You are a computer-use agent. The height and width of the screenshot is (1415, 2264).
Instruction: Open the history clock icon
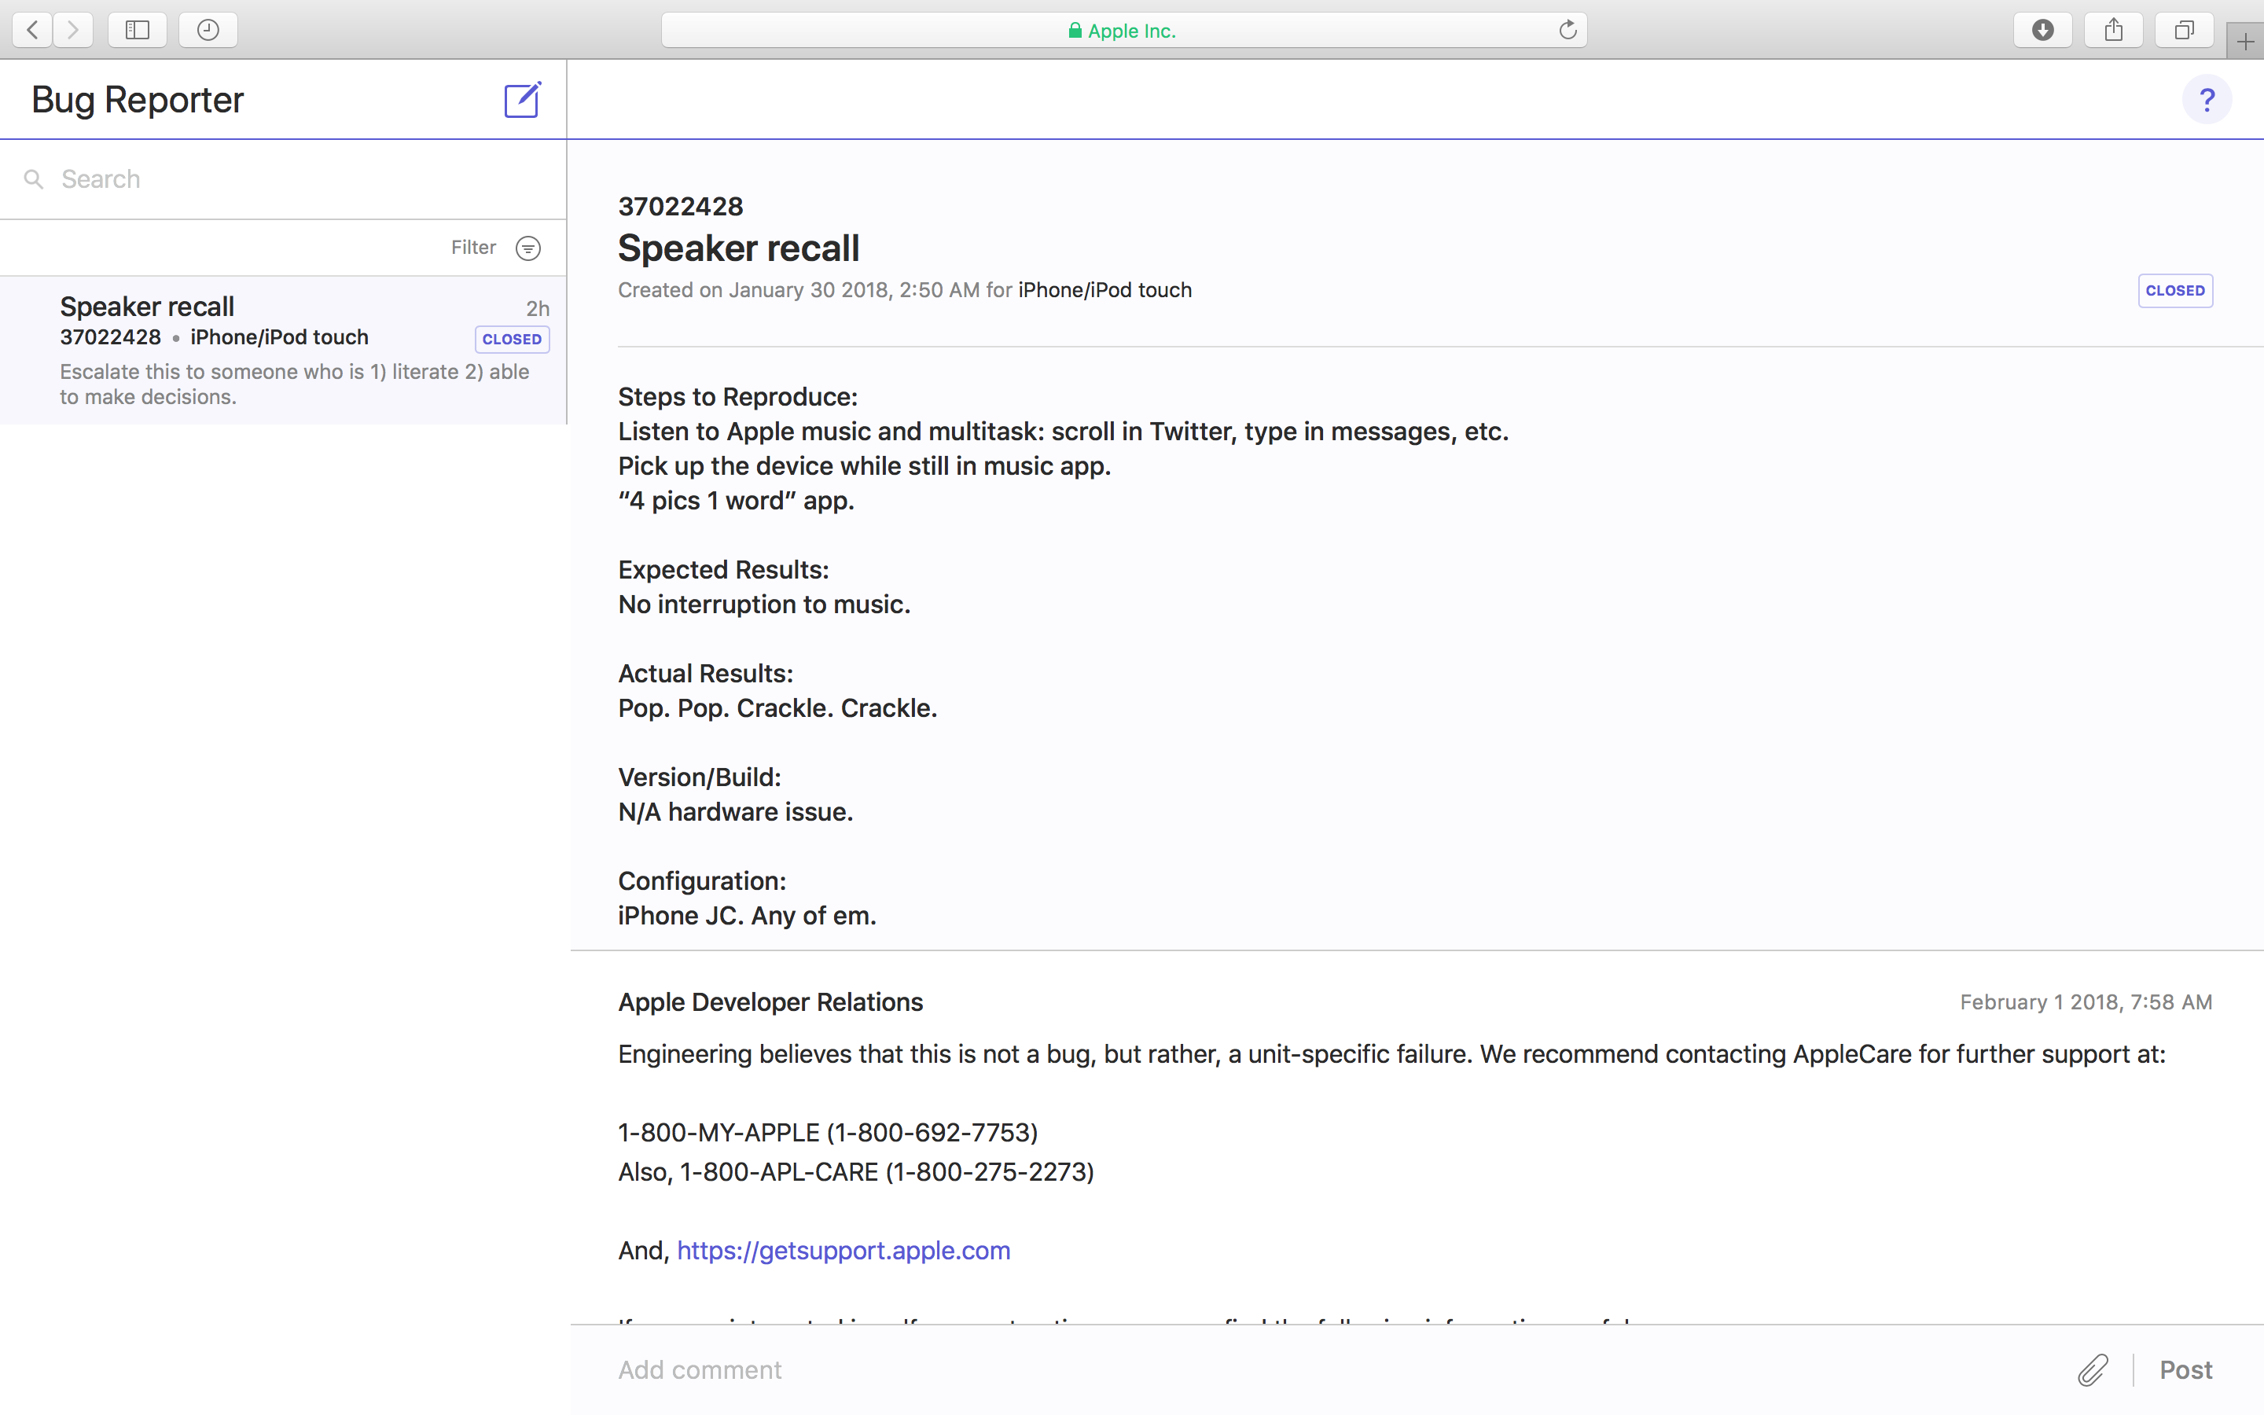[208, 30]
